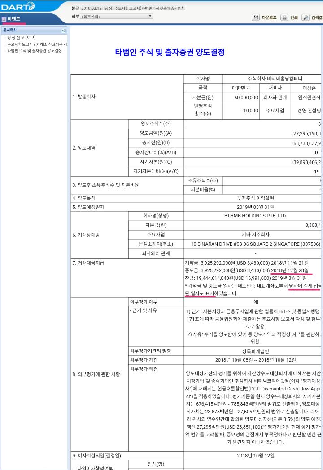Open the 본문 document selection dropdown
323x470 pixels.
133,8
